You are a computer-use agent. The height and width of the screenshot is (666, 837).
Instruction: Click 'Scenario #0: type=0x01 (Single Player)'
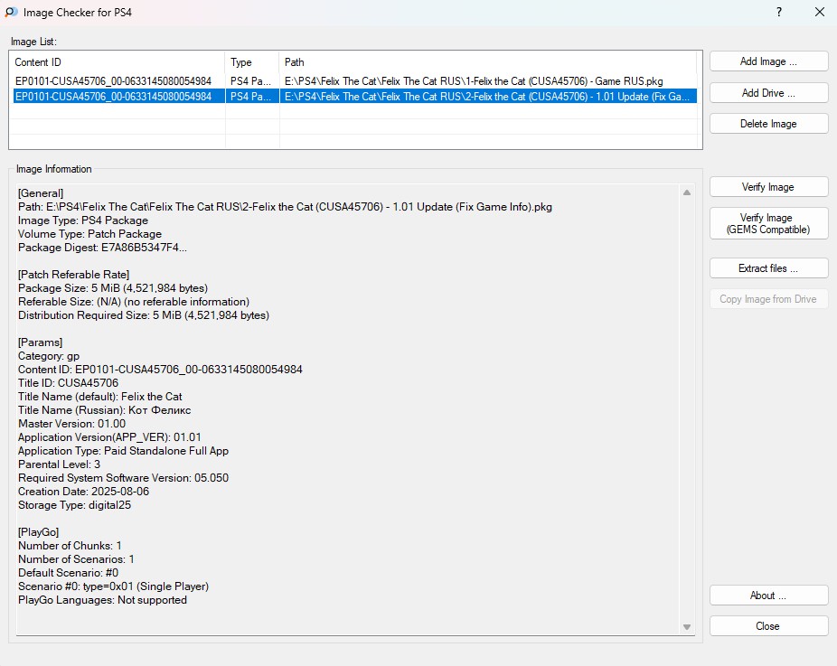(x=113, y=586)
